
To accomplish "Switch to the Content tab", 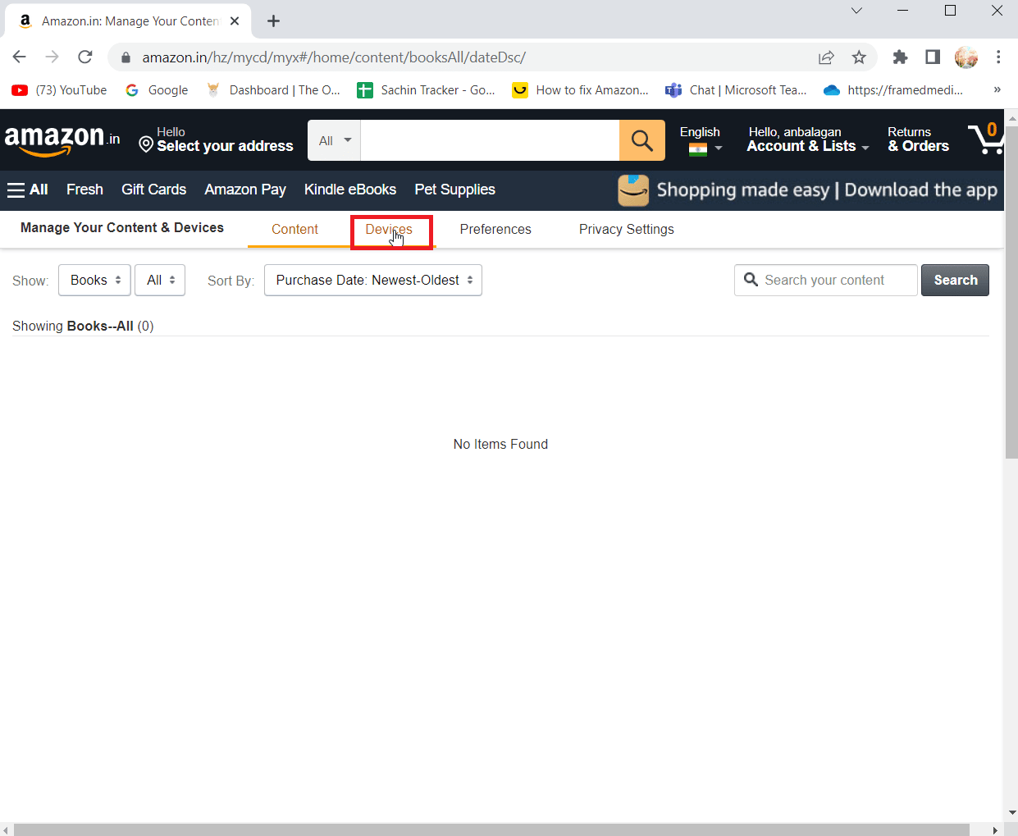I will coord(295,230).
